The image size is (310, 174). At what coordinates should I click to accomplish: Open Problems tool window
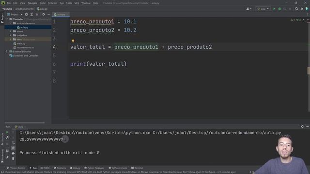60,168
